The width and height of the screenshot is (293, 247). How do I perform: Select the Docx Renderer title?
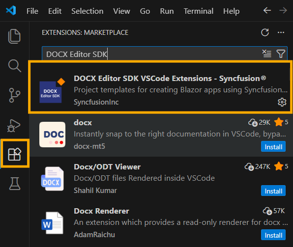[101, 211]
